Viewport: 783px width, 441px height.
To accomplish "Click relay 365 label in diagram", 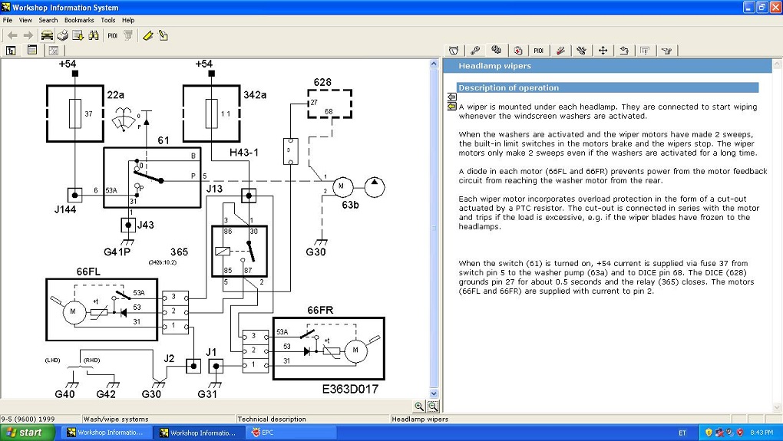I will 179,252.
